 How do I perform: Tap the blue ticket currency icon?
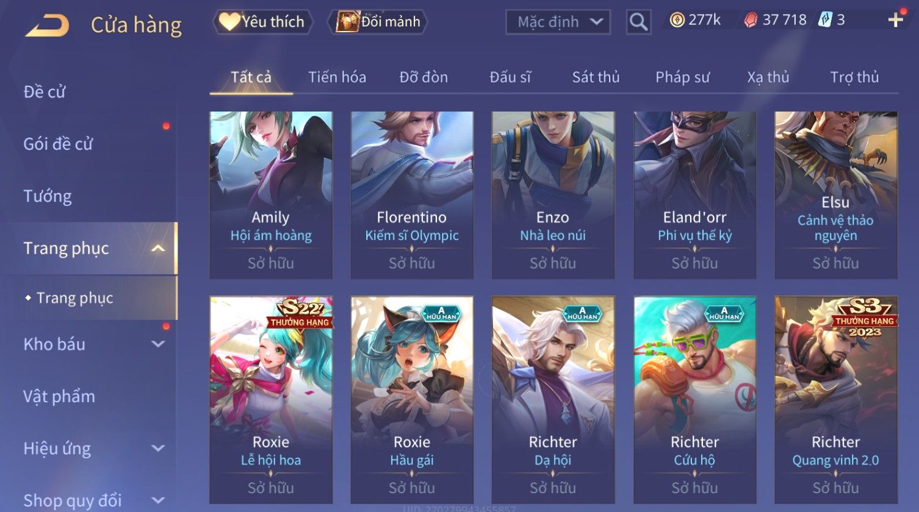(x=825, y=20)
